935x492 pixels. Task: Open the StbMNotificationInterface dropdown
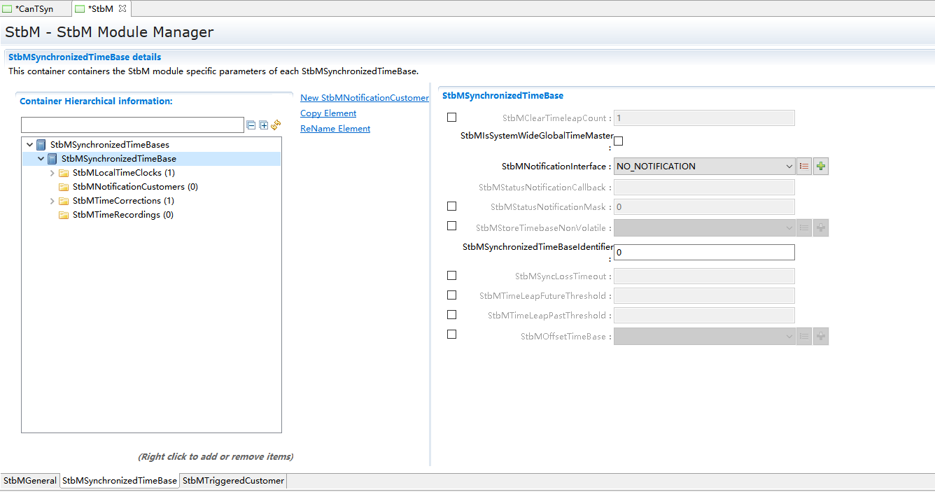click(703, 167)
